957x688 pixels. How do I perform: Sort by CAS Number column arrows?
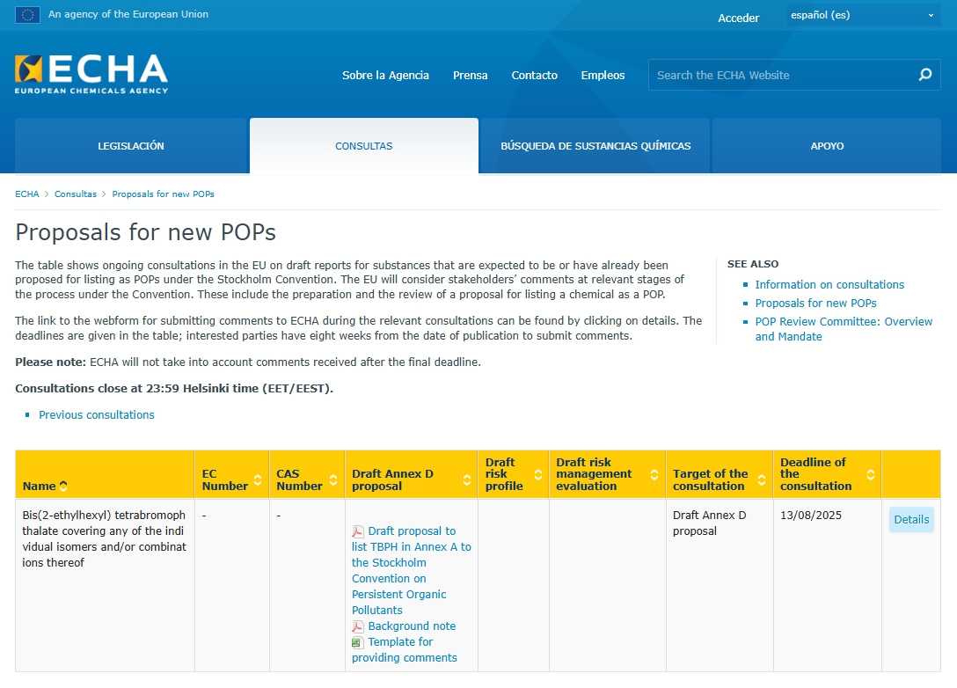pyautogui.click(x=333, y=480)
